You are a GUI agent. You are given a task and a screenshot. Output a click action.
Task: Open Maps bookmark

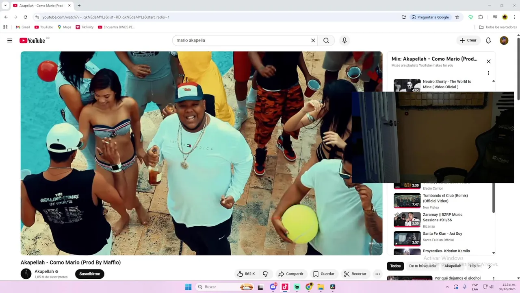64,27
